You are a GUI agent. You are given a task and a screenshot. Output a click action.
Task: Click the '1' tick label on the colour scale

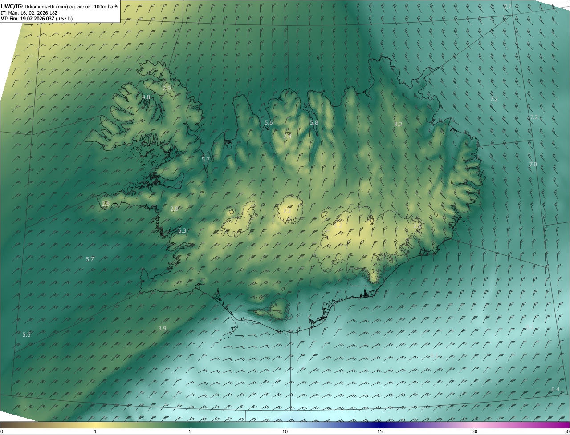point(95,431)
